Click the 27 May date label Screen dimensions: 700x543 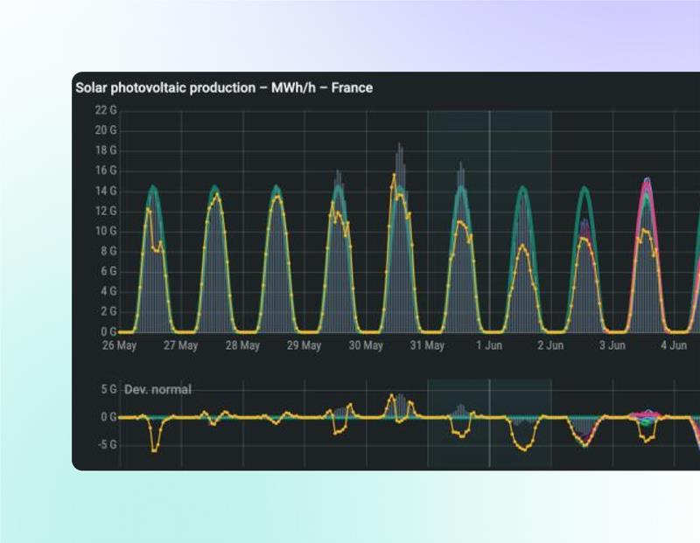pyautogui.click(x=181, y=345)
